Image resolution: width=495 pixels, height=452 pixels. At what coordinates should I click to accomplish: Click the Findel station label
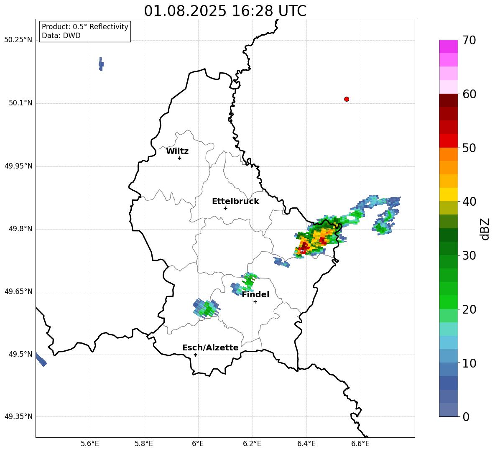255,294
